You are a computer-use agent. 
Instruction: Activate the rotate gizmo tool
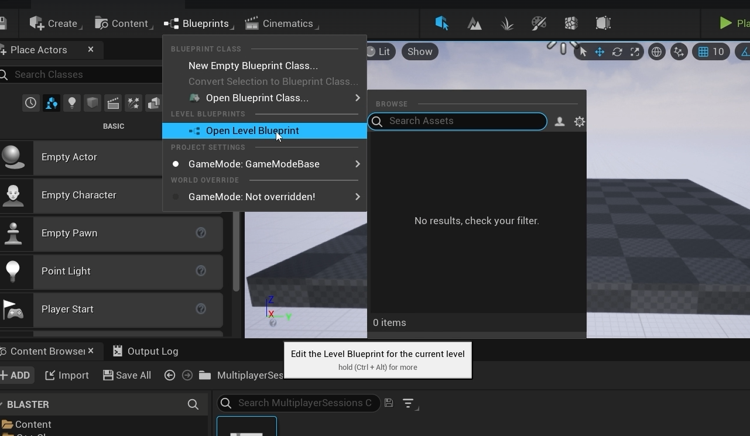[617, 52]
